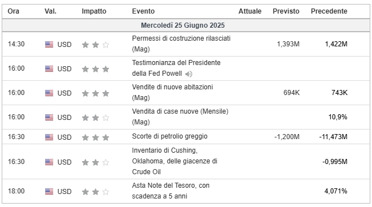
Task: Click the Evento column header
Action: (x=143, y=11)
